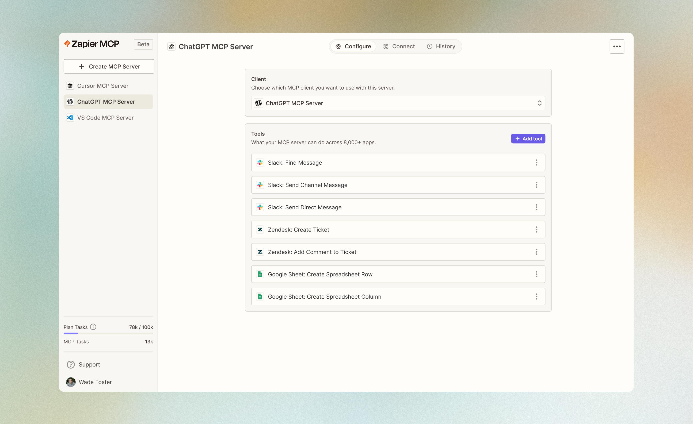Screen dimensions: 693x424
Task: Switch to the History tab
Action: pos(441,46)
